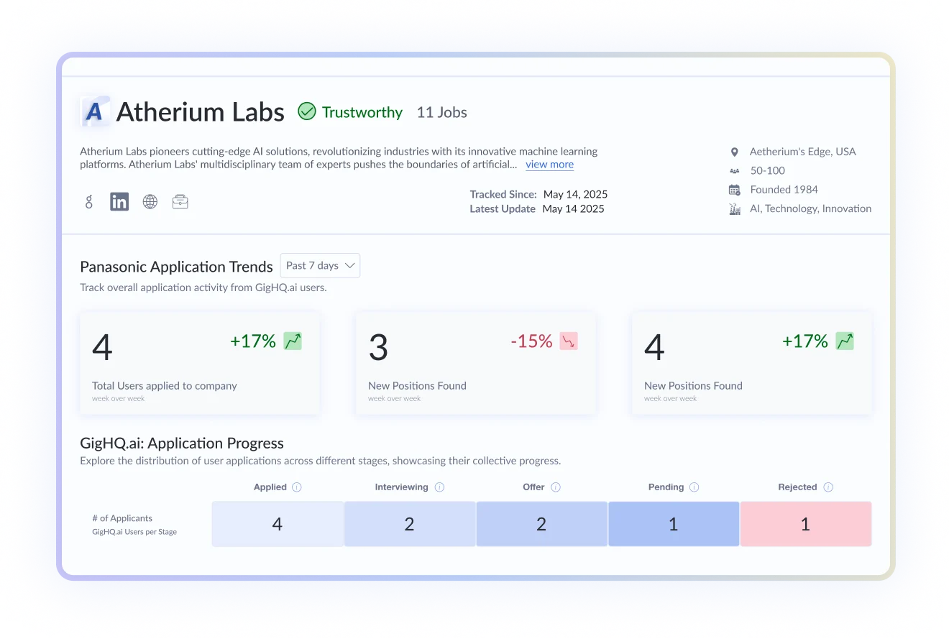Screen dimensions: 949x639
Task: Click the Pending column header
Action: (666, 487)
